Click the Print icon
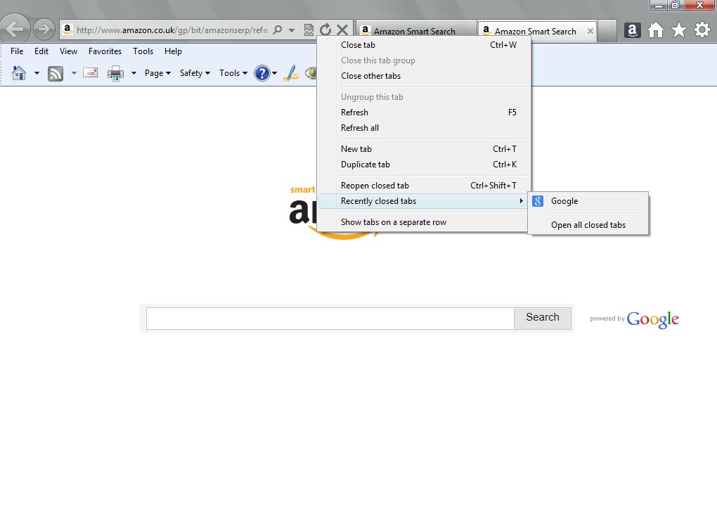The height and width of the screenshot is (514, 717). [x=115, y=73]
